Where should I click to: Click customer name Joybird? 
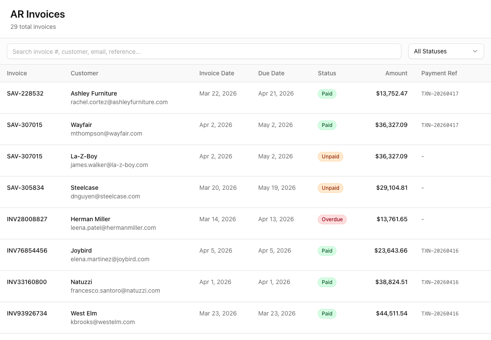[x=81, y=250]
